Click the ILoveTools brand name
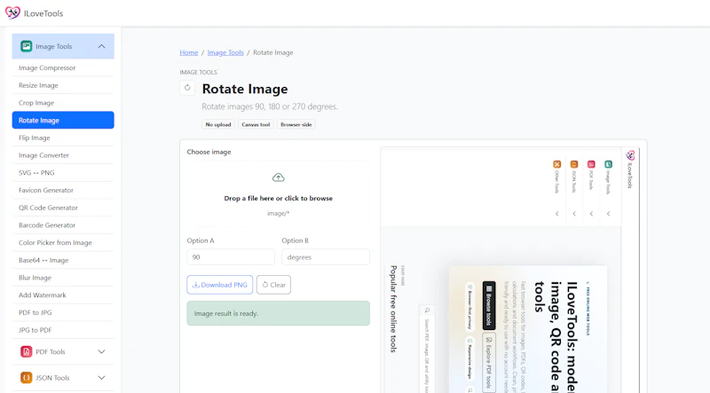The width and height of the screenshot is (710, 393). (x=43, y=13)
